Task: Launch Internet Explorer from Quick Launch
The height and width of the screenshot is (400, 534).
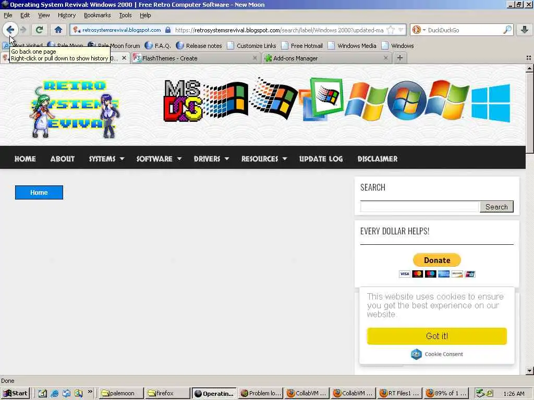Action: coord(54,394)
